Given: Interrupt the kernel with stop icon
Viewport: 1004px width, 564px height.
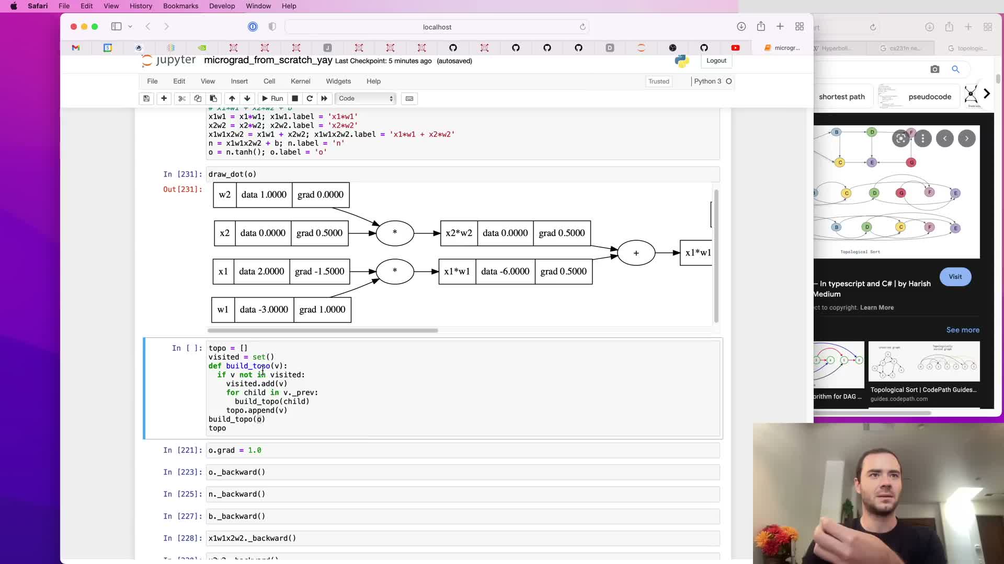Looking at the screenshot, I should pyautogui.click(x=295, y=98).
